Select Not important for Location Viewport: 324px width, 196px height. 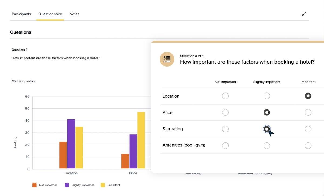(225, 96)
